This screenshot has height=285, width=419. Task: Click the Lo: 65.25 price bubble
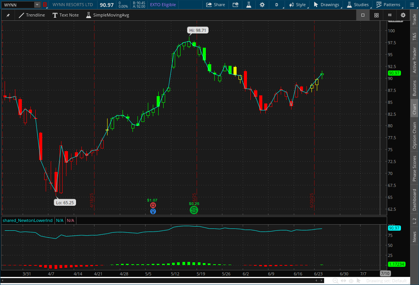click(65, 203)
